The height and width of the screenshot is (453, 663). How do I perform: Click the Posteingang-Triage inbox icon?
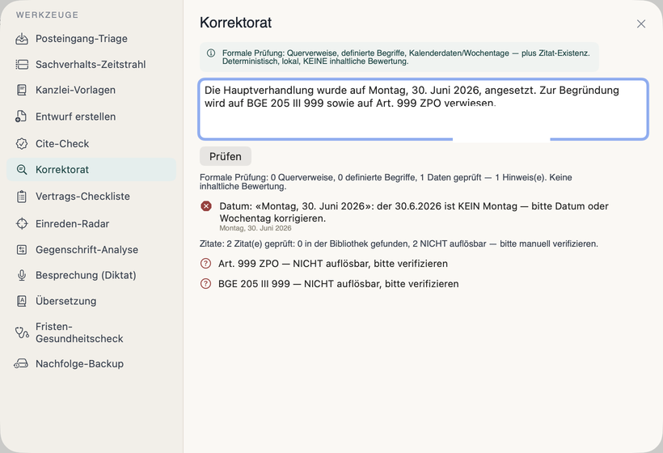(x=22, y=39)
